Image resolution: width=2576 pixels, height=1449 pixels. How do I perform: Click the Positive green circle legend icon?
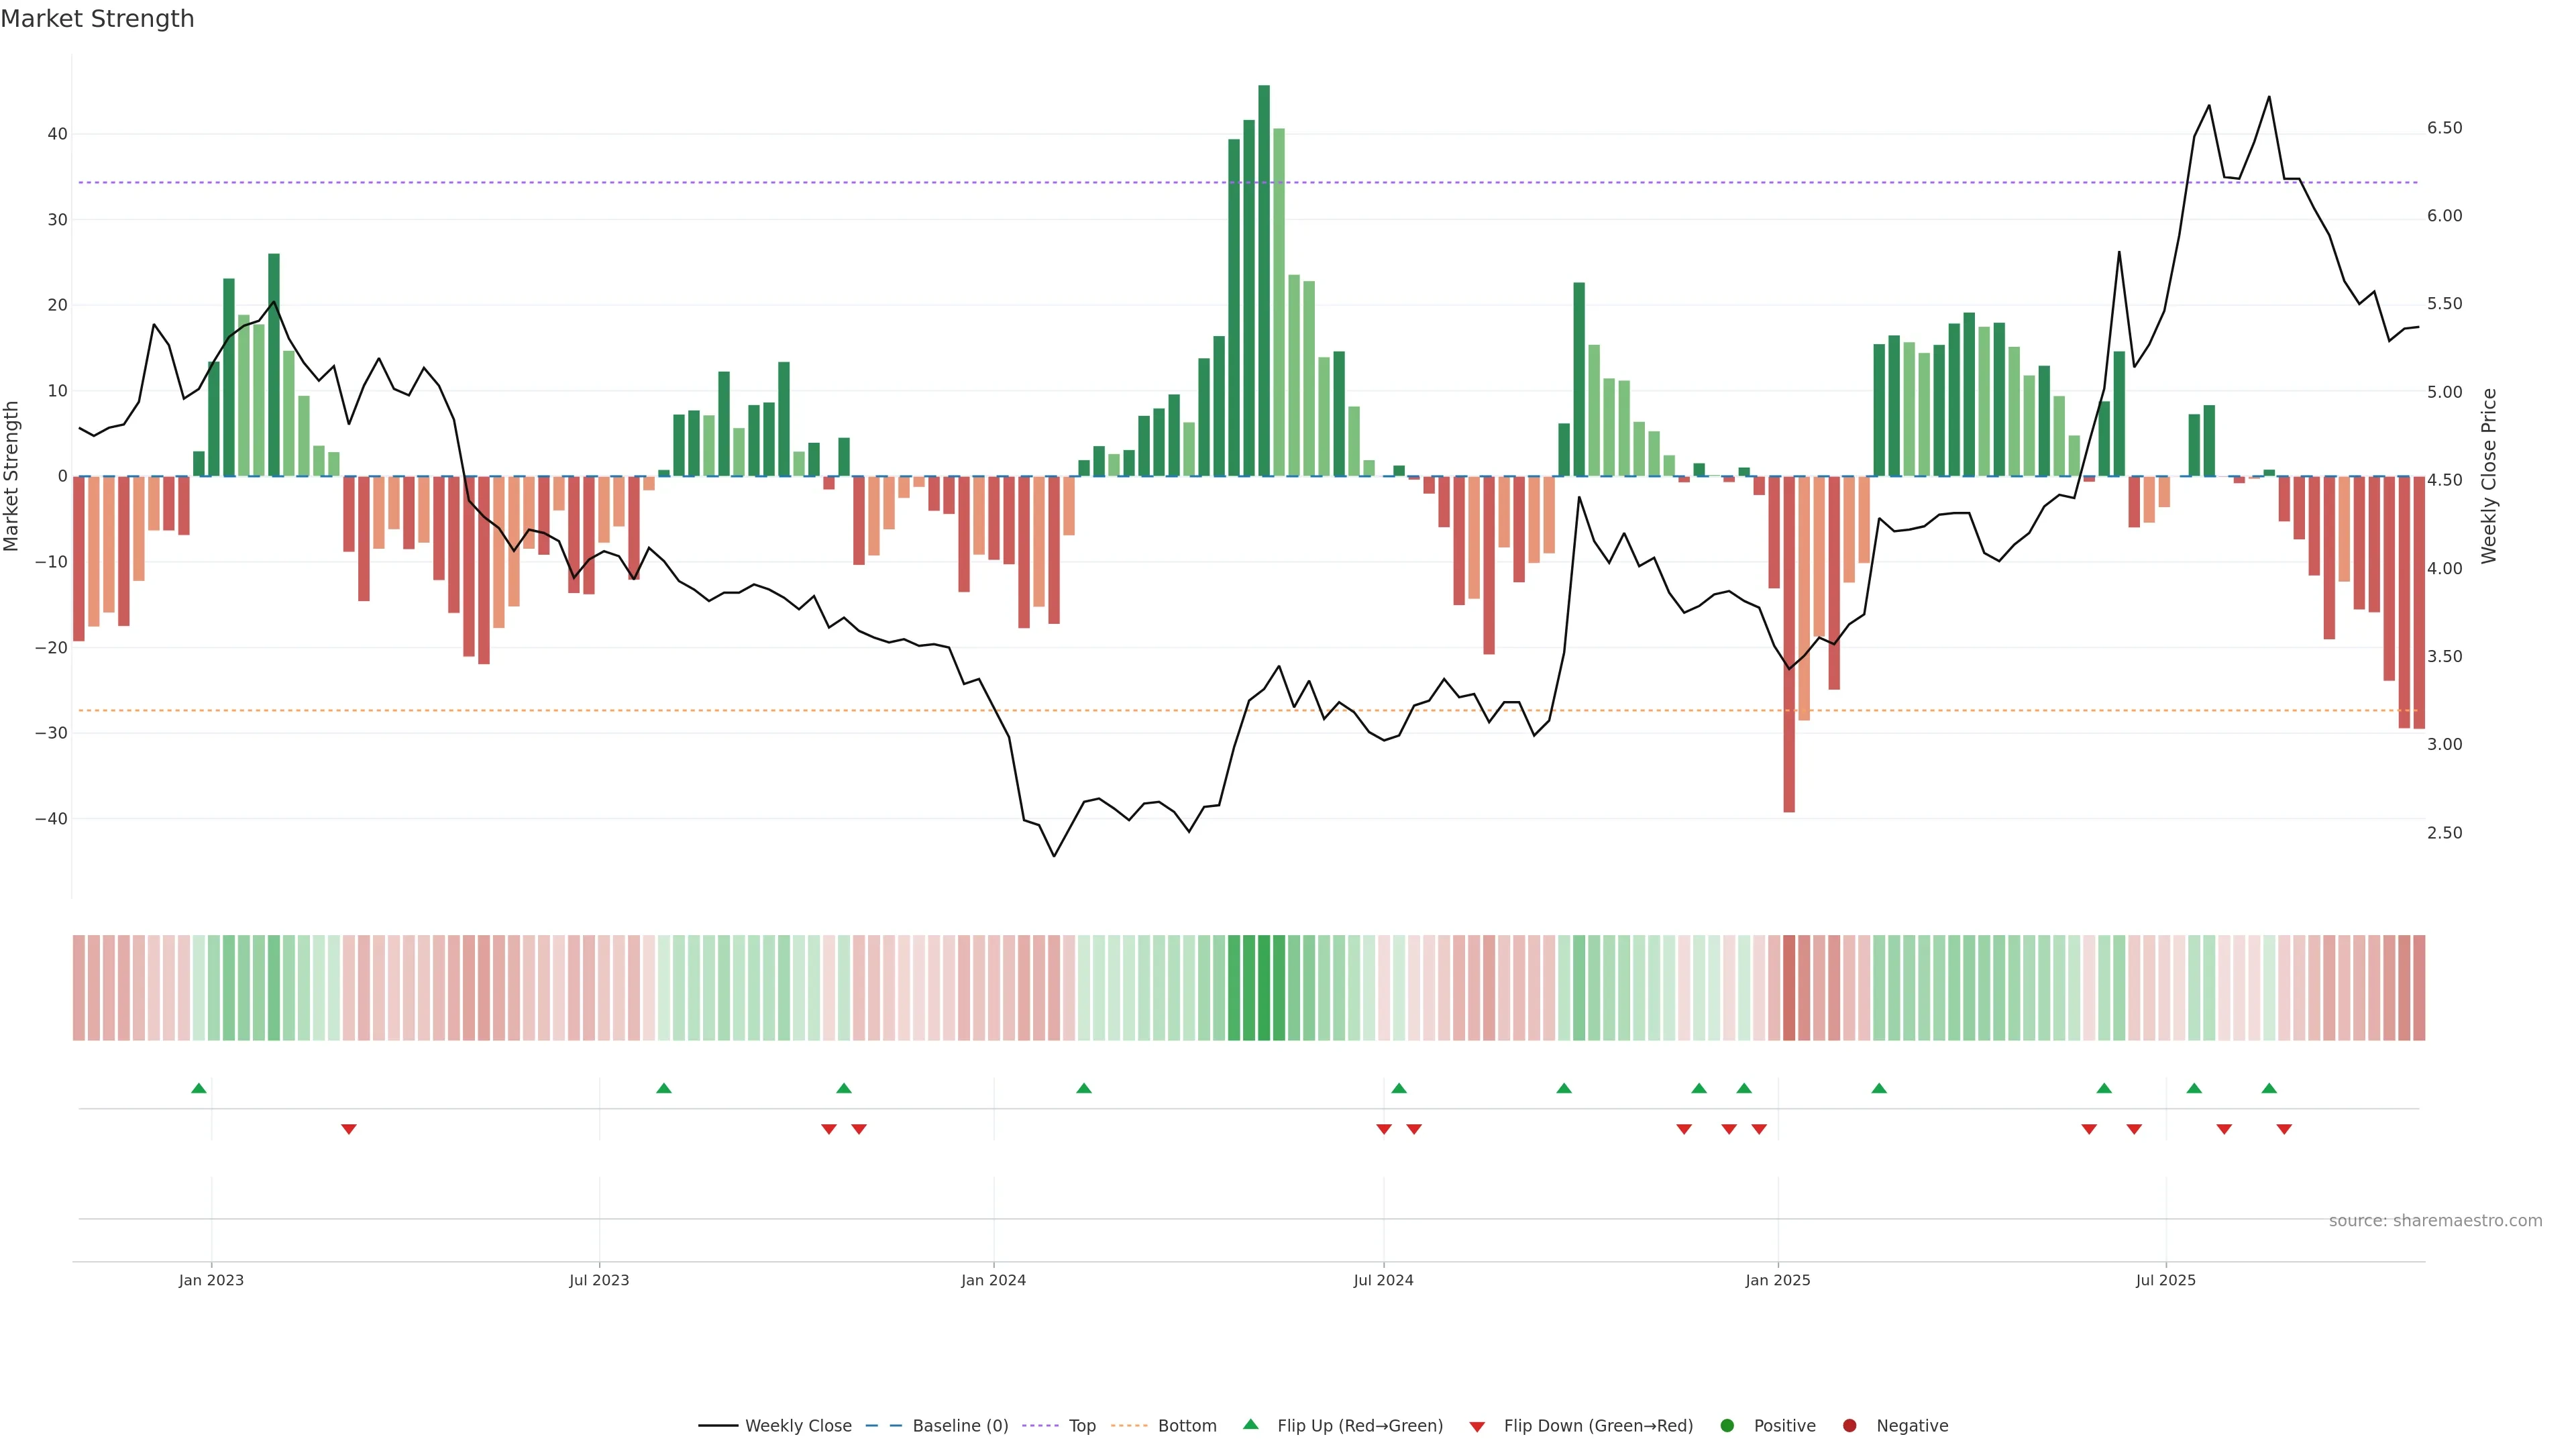(x=1727, y=1426)
